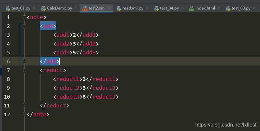Close the index.html tab
The width and height of the screenshot is (260, 131).
pyautogui.click(x=219, y=8)
